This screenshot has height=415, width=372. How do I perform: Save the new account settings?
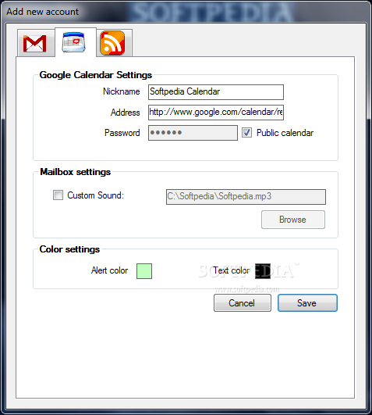click(307, 302)
